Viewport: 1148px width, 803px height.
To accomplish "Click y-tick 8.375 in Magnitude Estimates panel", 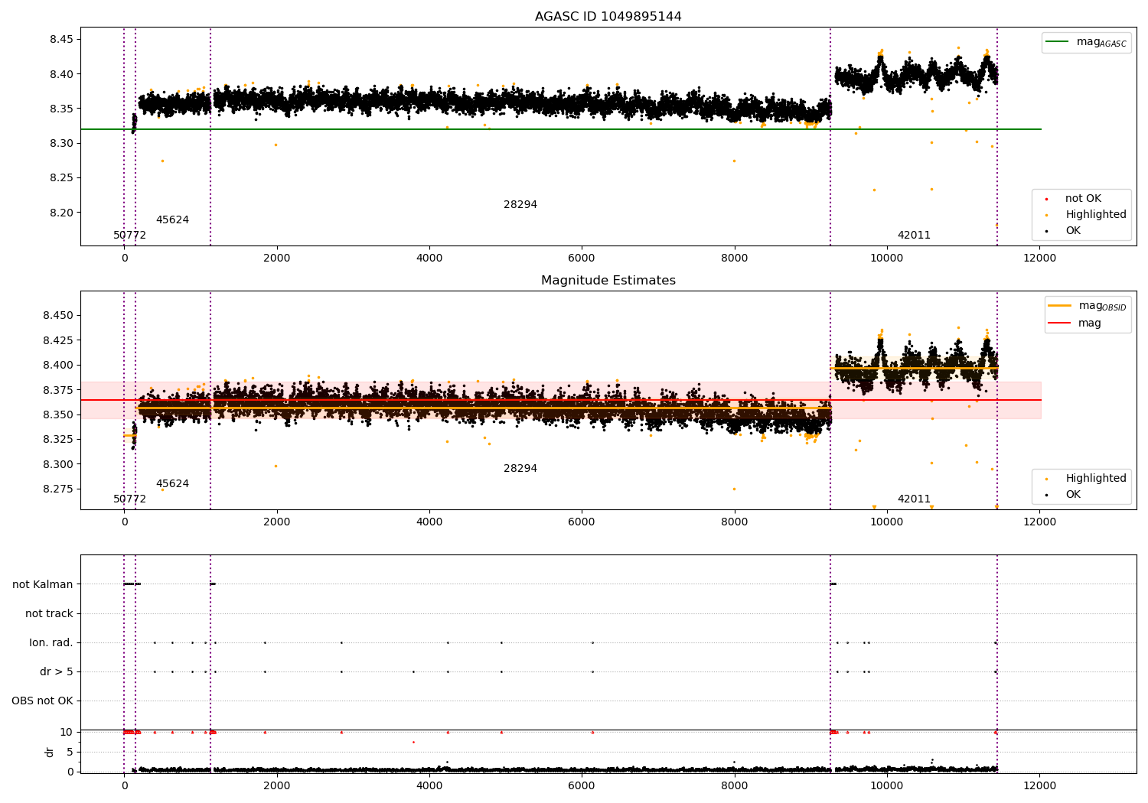I will [58, 390].
